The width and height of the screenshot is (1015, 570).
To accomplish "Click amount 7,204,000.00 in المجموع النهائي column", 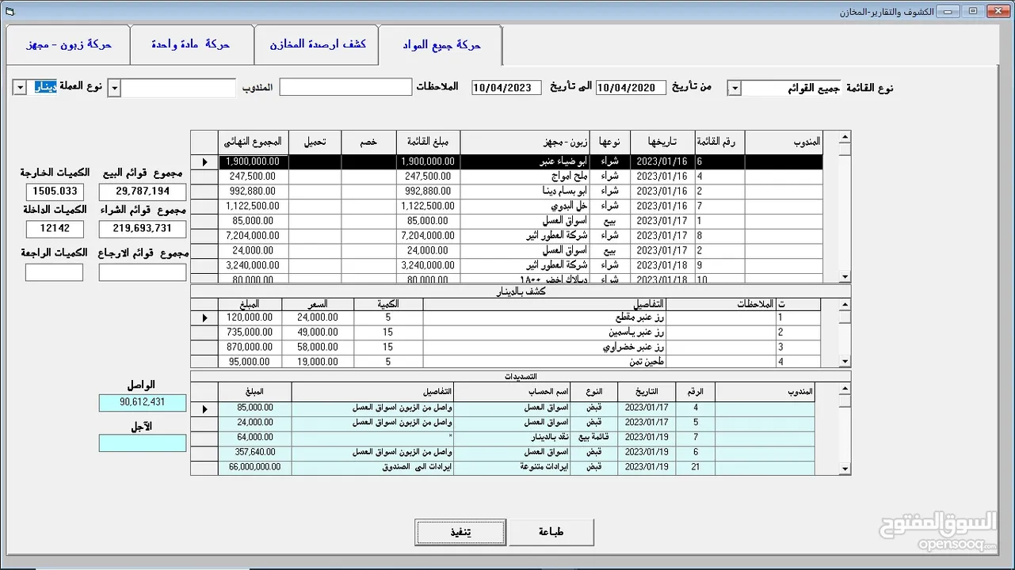I will pyautogui.click(x=253, y=236).
